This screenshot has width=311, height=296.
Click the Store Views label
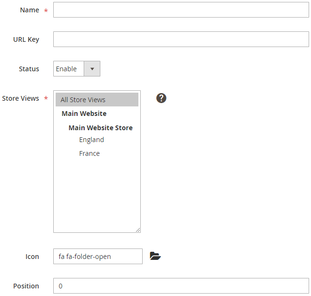click(x=20, y=98)
